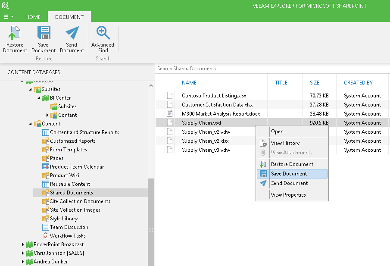This screenshot has height=266, width=390.
Task: Expand the Chris Johnson [SALES] node
Action: (x=23, y=253)
